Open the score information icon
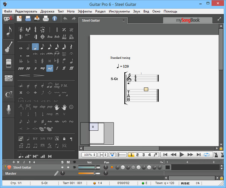The height and width of the screenshot is (188, 226). click(x=55, y=18)
